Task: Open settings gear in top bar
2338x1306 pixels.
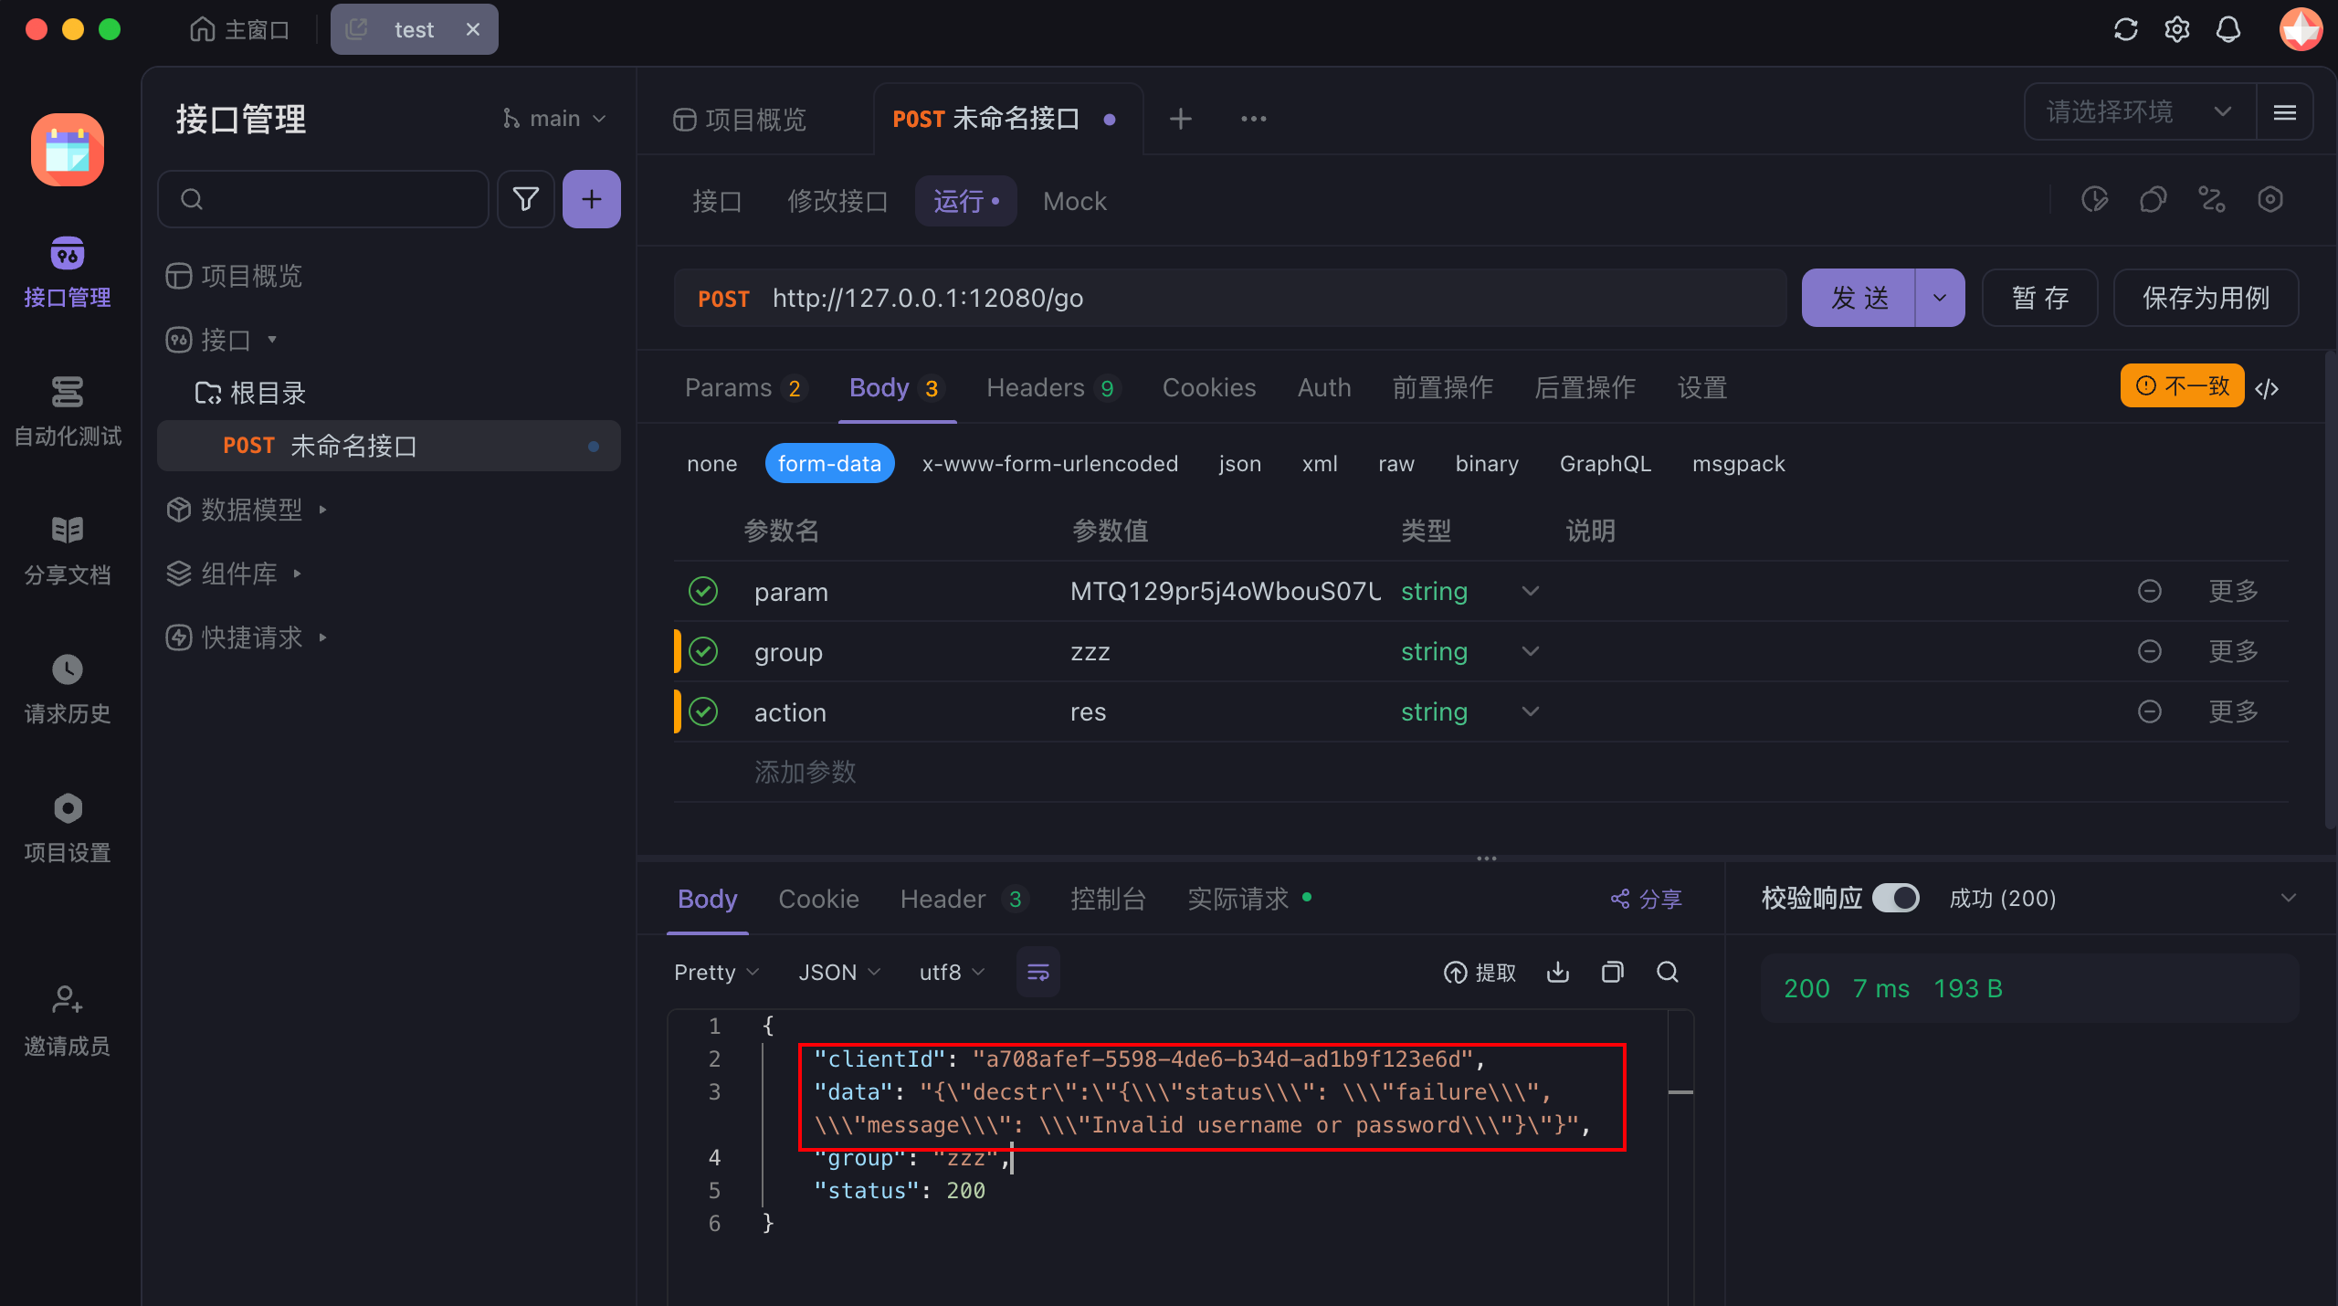Action: 2177,30
